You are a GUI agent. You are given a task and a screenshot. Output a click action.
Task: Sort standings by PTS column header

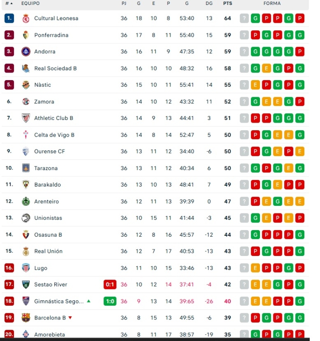point(228,4)
